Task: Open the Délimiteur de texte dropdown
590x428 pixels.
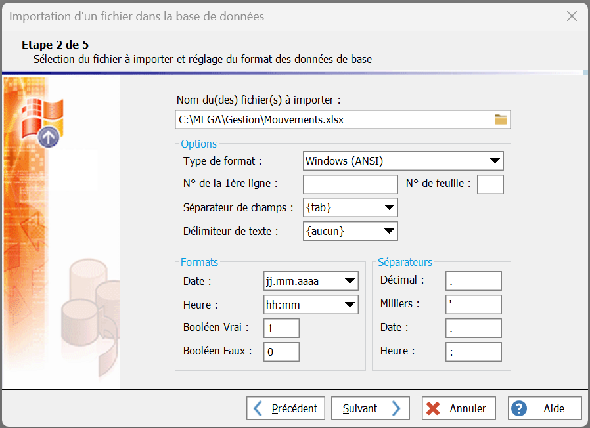Action: pos(389,231)
